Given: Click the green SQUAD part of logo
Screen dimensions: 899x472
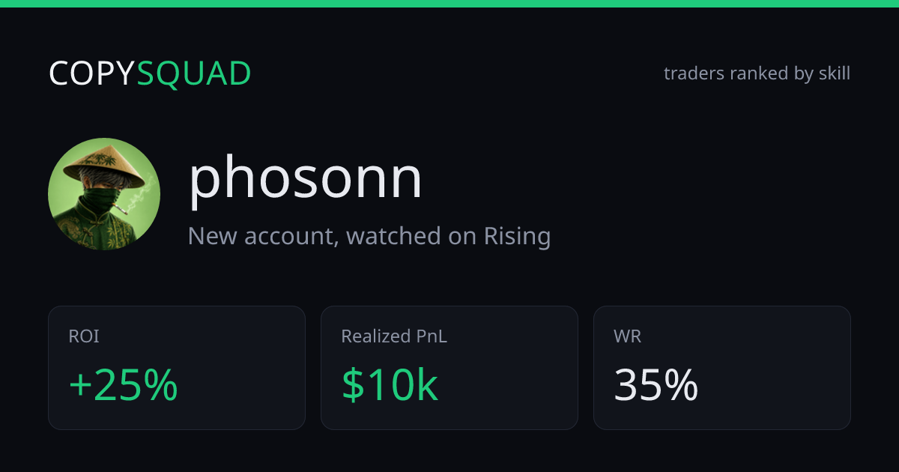Looking at the screenshot, I should coord(194,74).
